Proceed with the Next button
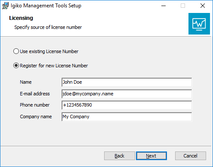213x167 pixels. pos(151,156)
